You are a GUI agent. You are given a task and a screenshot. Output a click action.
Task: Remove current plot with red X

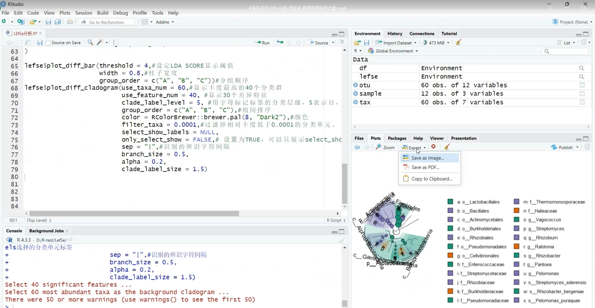tap(434, 147)
